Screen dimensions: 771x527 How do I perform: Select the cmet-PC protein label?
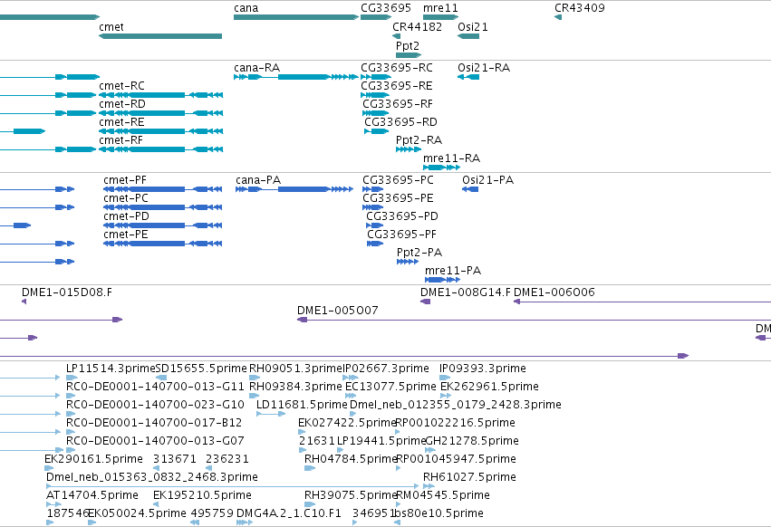coord(126,198)
